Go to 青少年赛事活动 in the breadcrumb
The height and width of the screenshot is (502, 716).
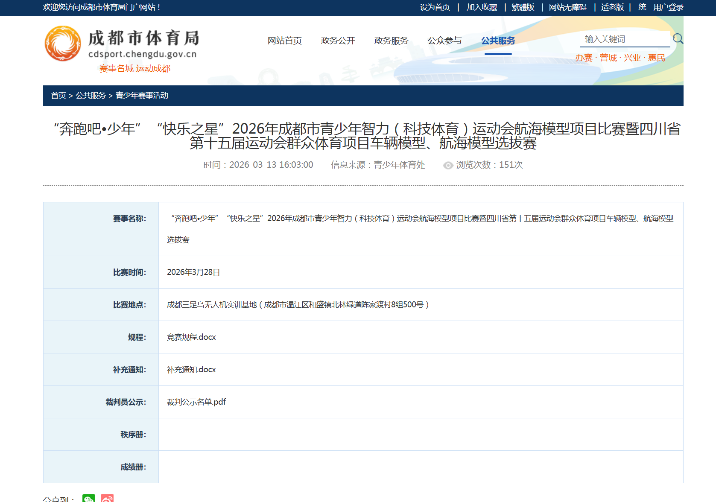[142, 96]
